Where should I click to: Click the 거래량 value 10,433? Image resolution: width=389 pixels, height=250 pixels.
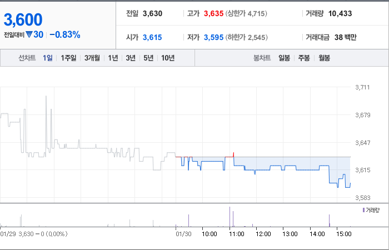coord(340,13)
